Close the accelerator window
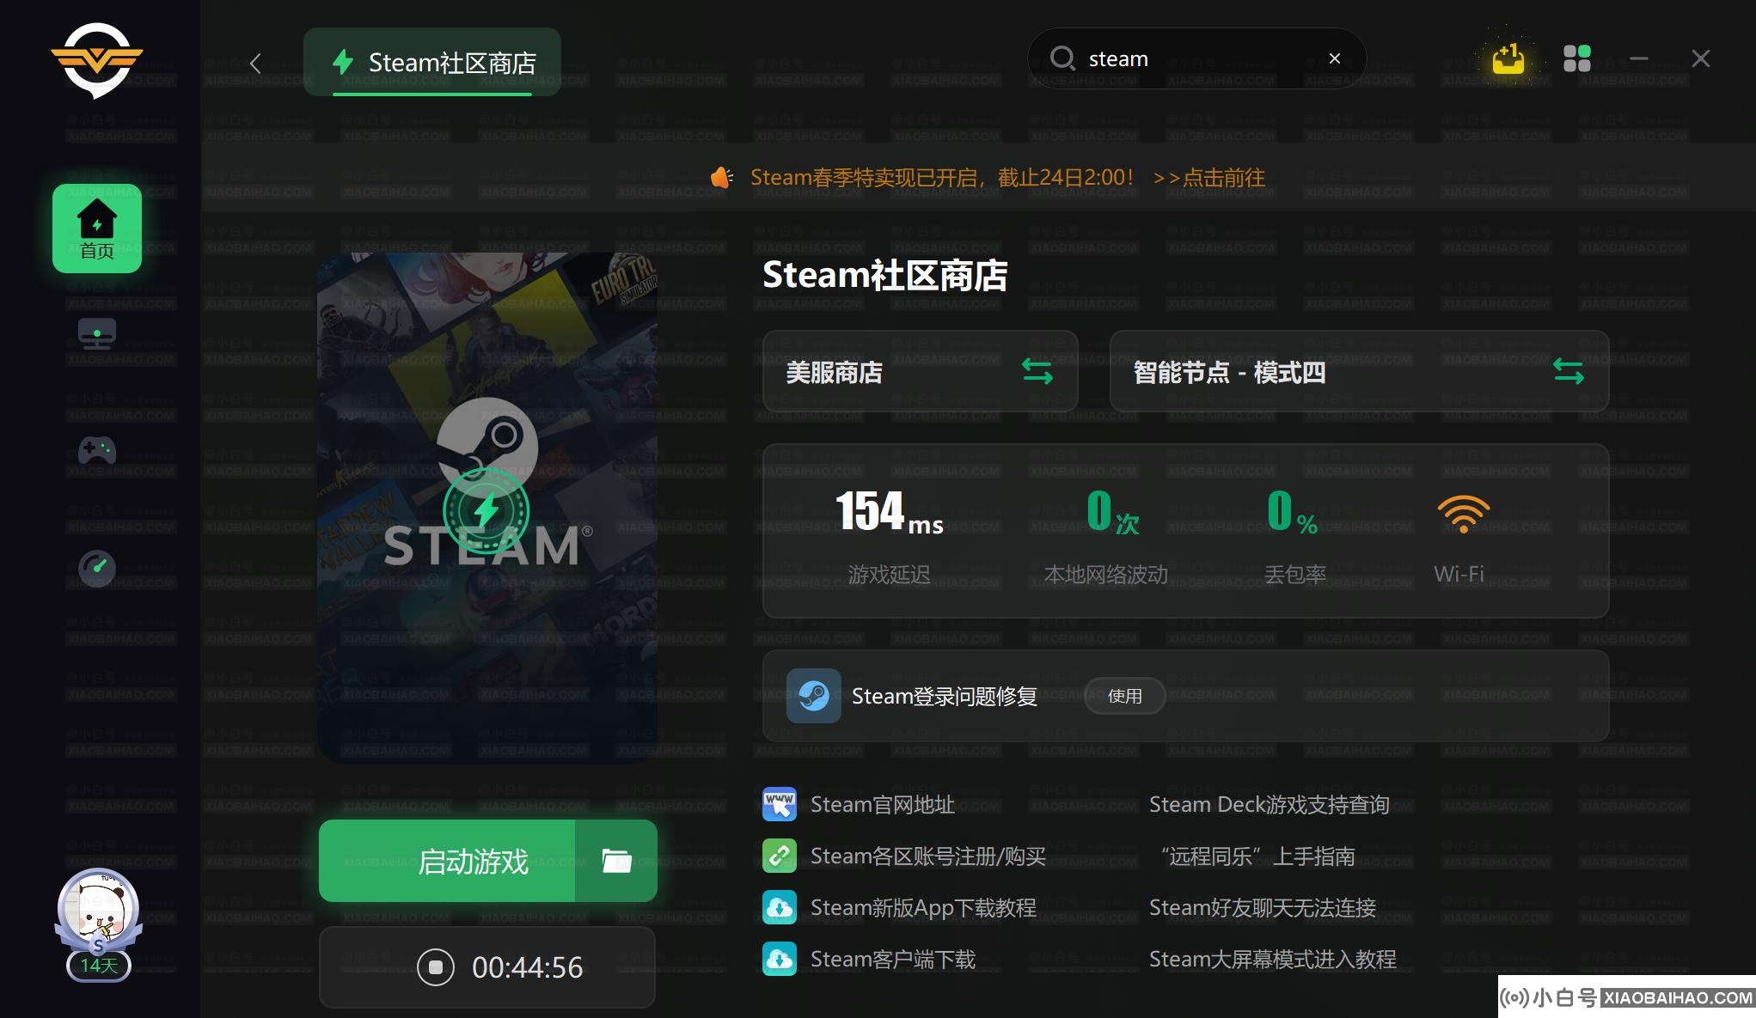 [1700, 58]
